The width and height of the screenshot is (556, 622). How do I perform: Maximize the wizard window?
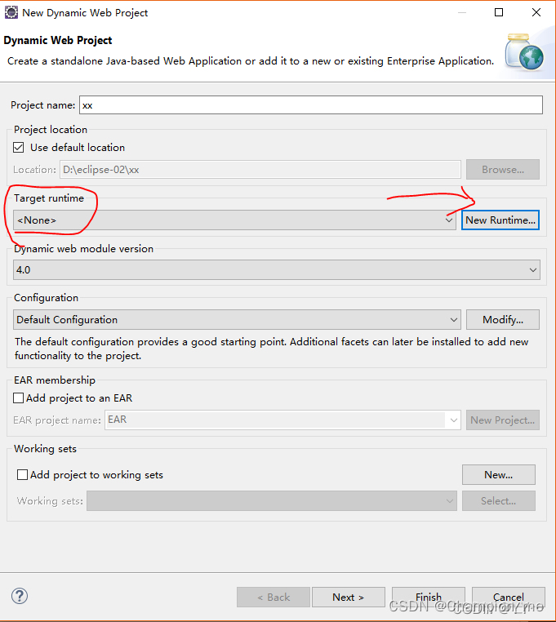499,13
